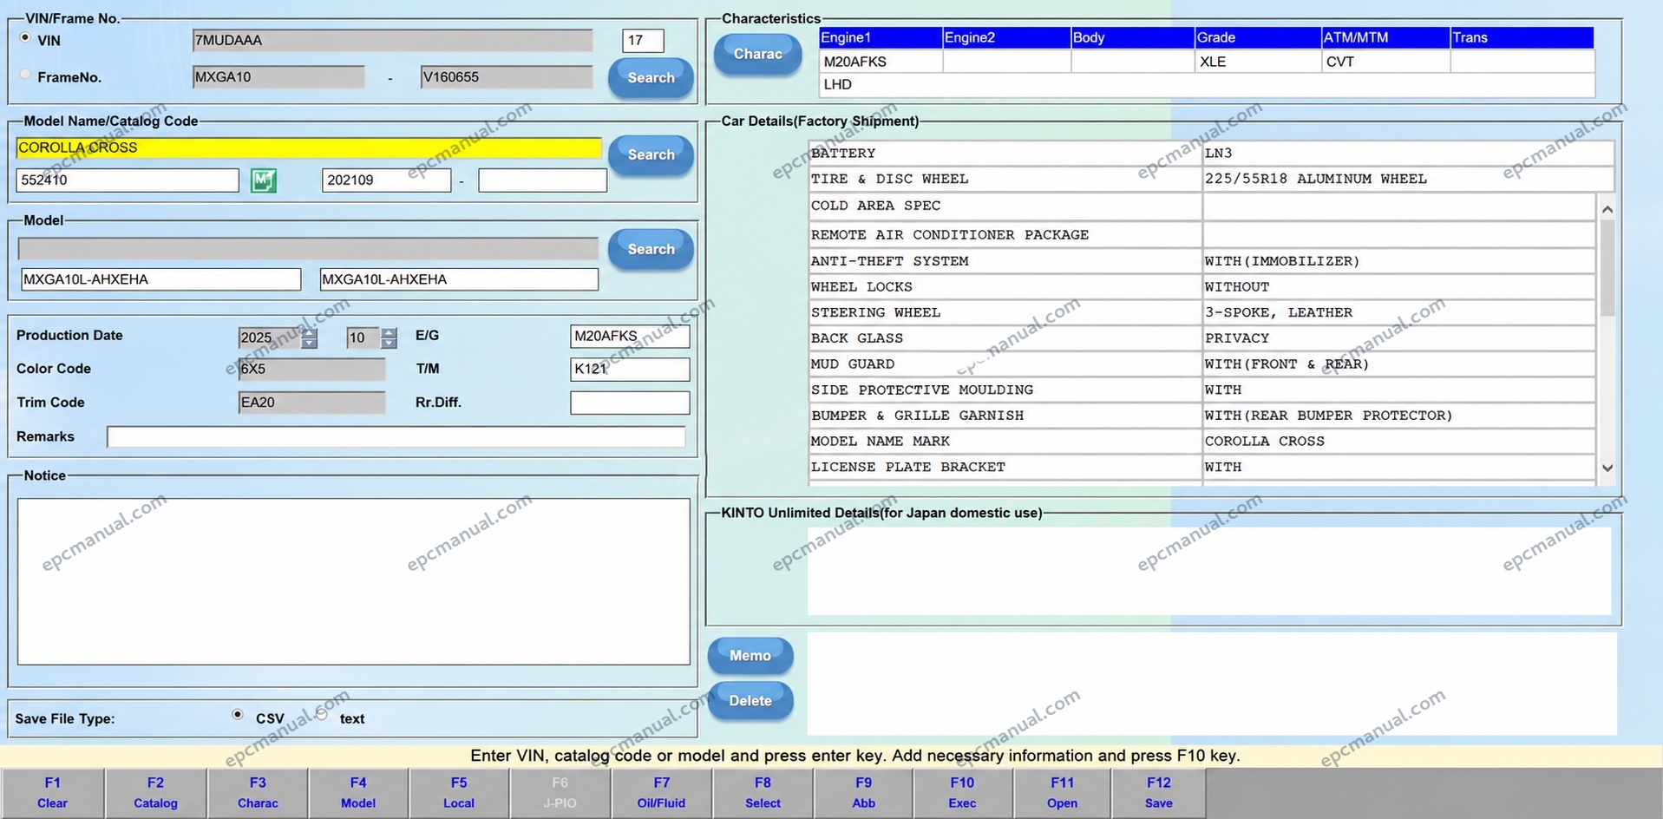Image resolution: width=1663 pixels, height=819 pixels.
Task: Decrease the production month stepper
Action: (389, 344)
